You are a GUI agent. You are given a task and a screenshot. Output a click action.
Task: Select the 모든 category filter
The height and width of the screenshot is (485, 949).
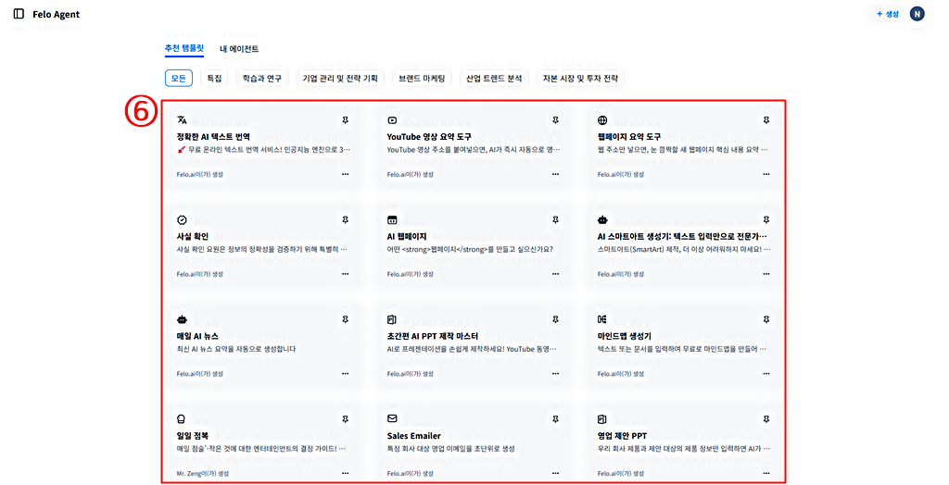179,78
